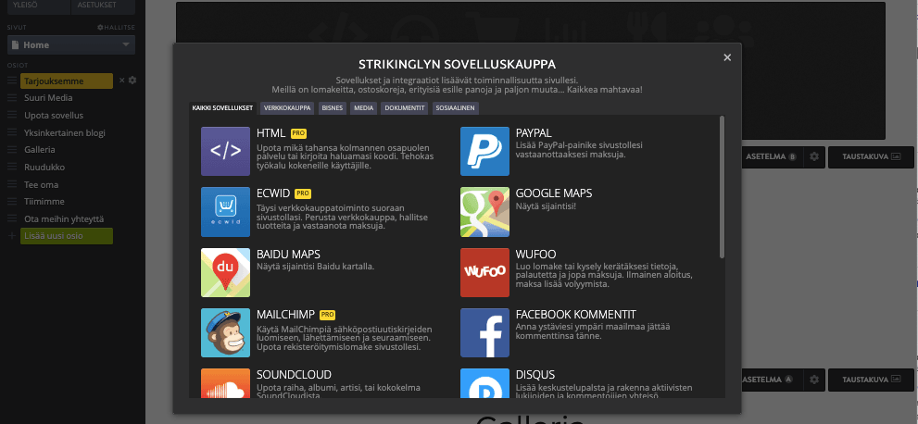Show the Dokumentit tab
The width and height of the screenshot is (918, 424).
[x=405, y=108]
